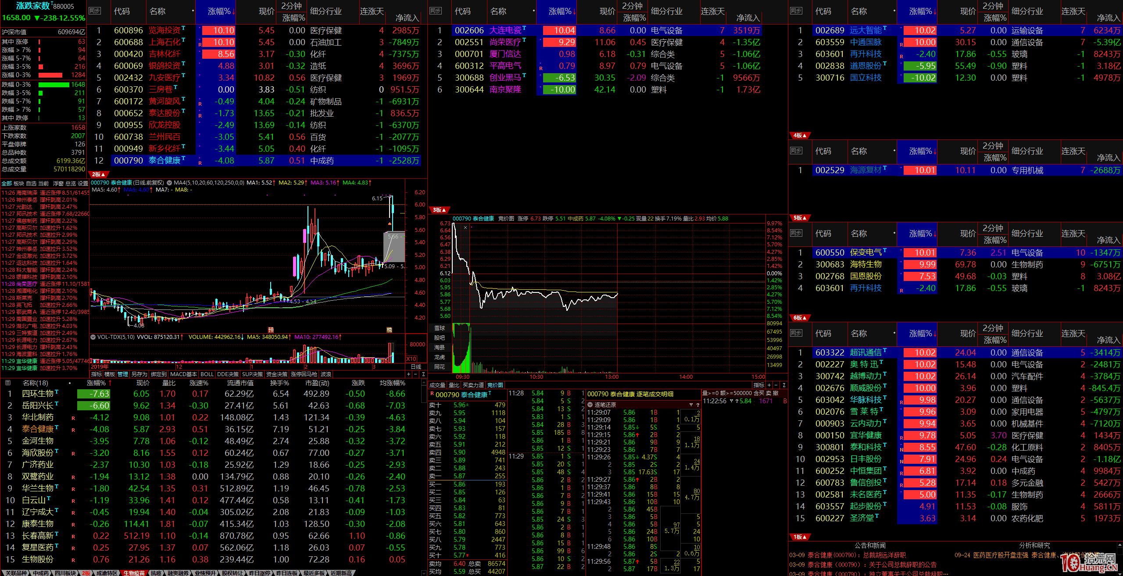
Task: Toggle the 6板 collapse label
Action: pos(800,318)
